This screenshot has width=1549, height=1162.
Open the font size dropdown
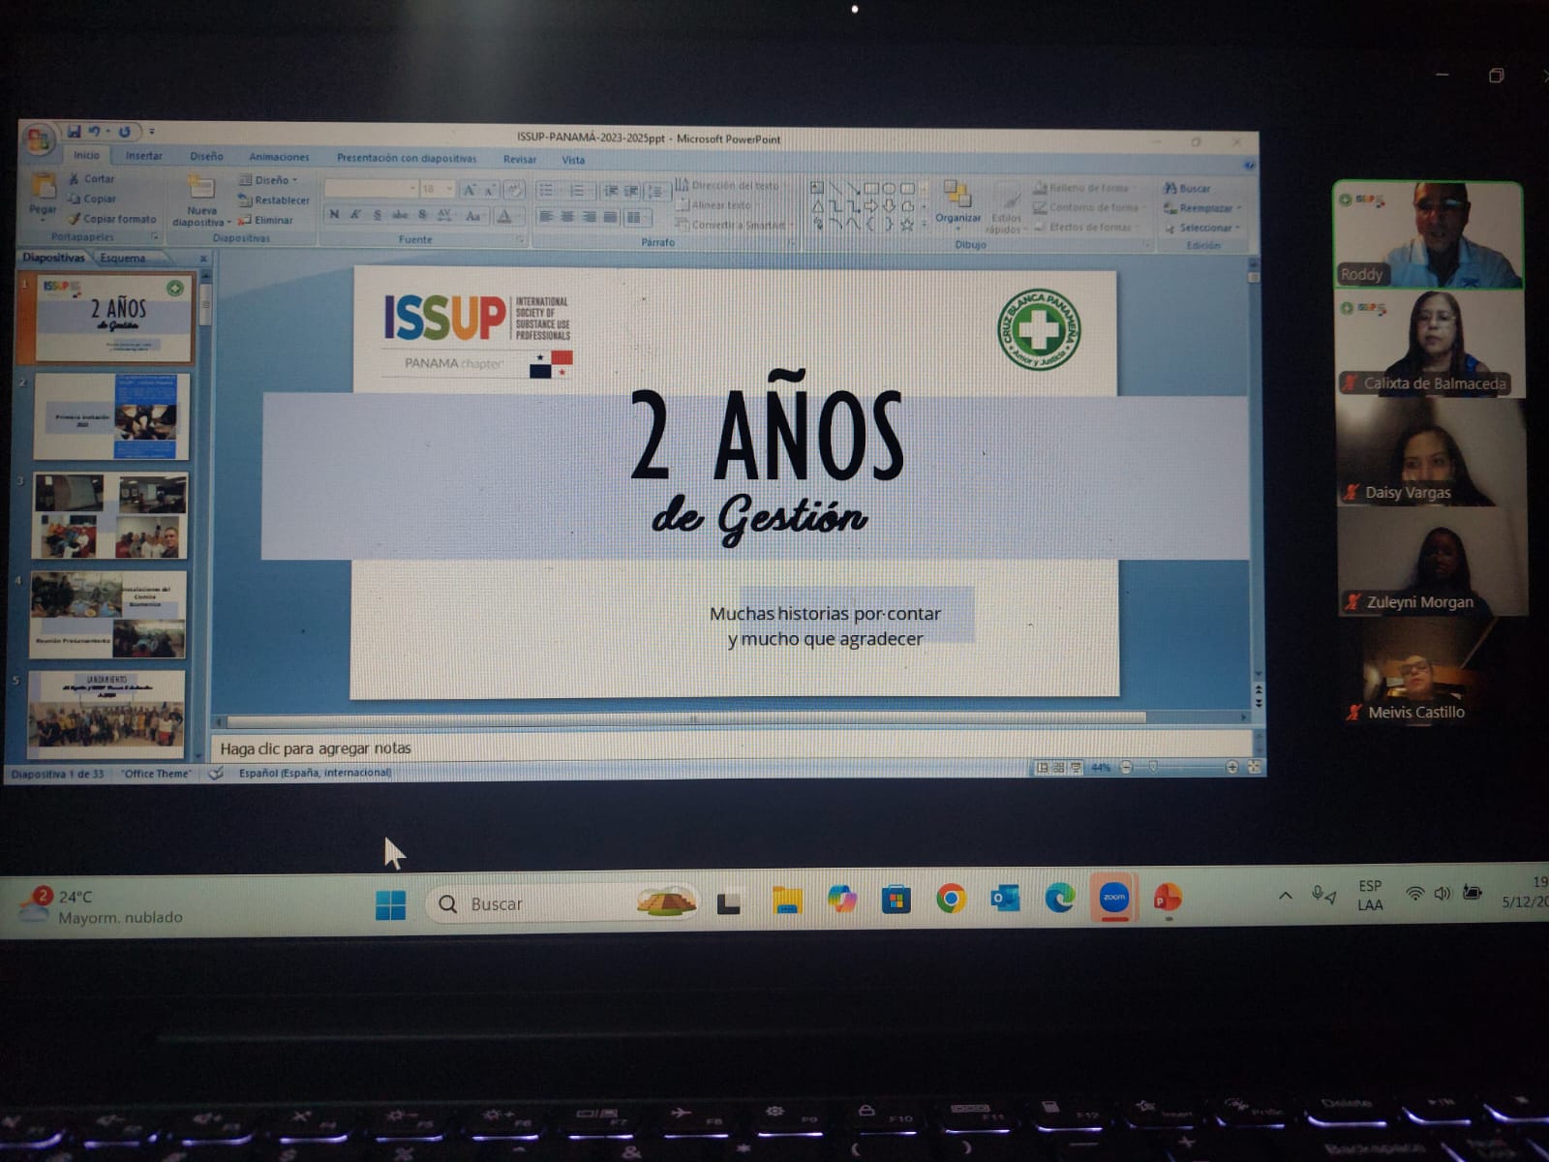coord(449,190)
